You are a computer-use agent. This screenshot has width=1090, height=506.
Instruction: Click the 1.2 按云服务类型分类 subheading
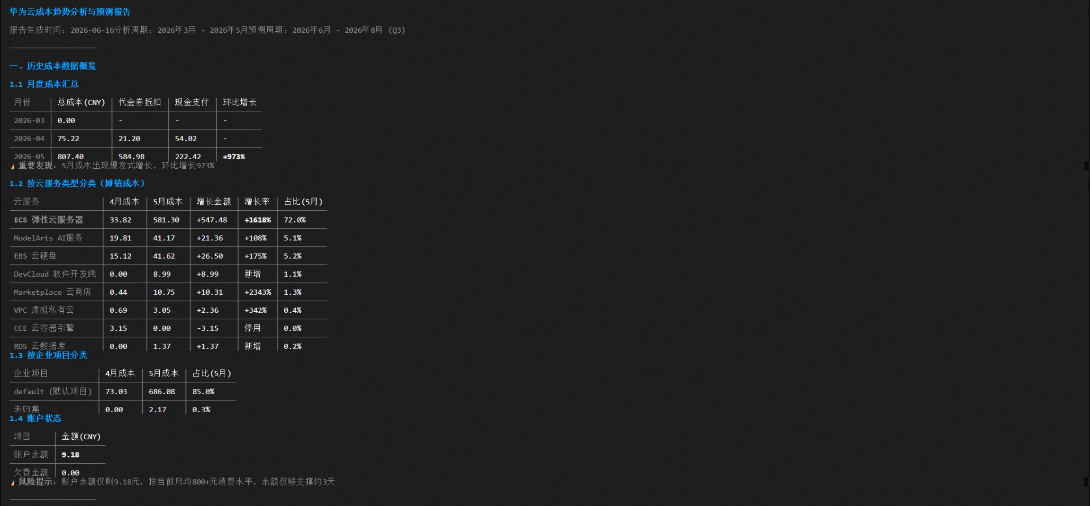(77, 183)
